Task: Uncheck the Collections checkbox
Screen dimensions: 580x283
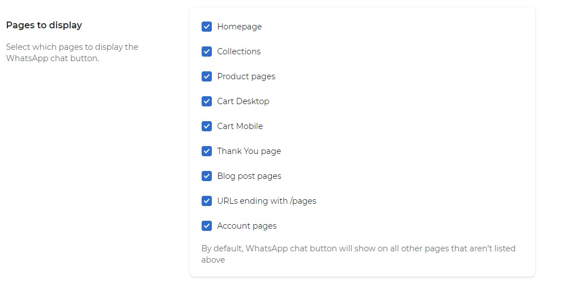Action: (207, 52)
